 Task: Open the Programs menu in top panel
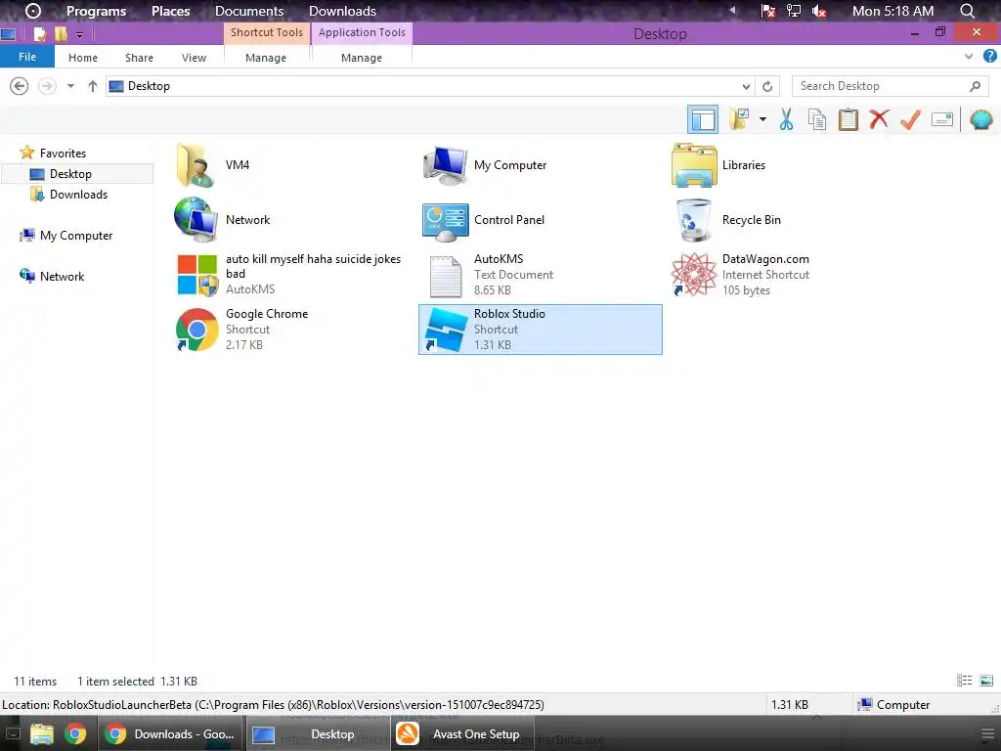[96, 11]
